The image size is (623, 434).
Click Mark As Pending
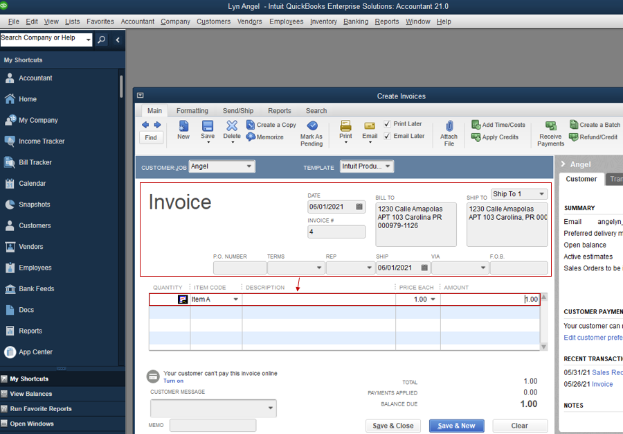[311, 134]
